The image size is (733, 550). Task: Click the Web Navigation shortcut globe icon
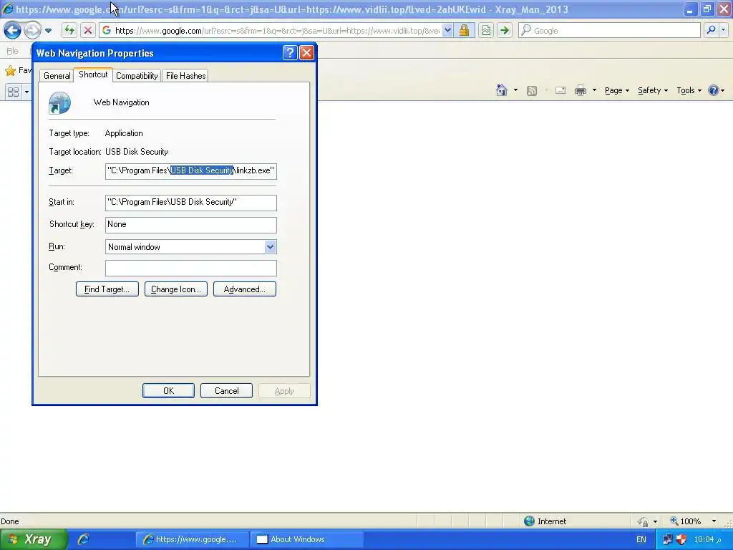[x=60, y=103]
